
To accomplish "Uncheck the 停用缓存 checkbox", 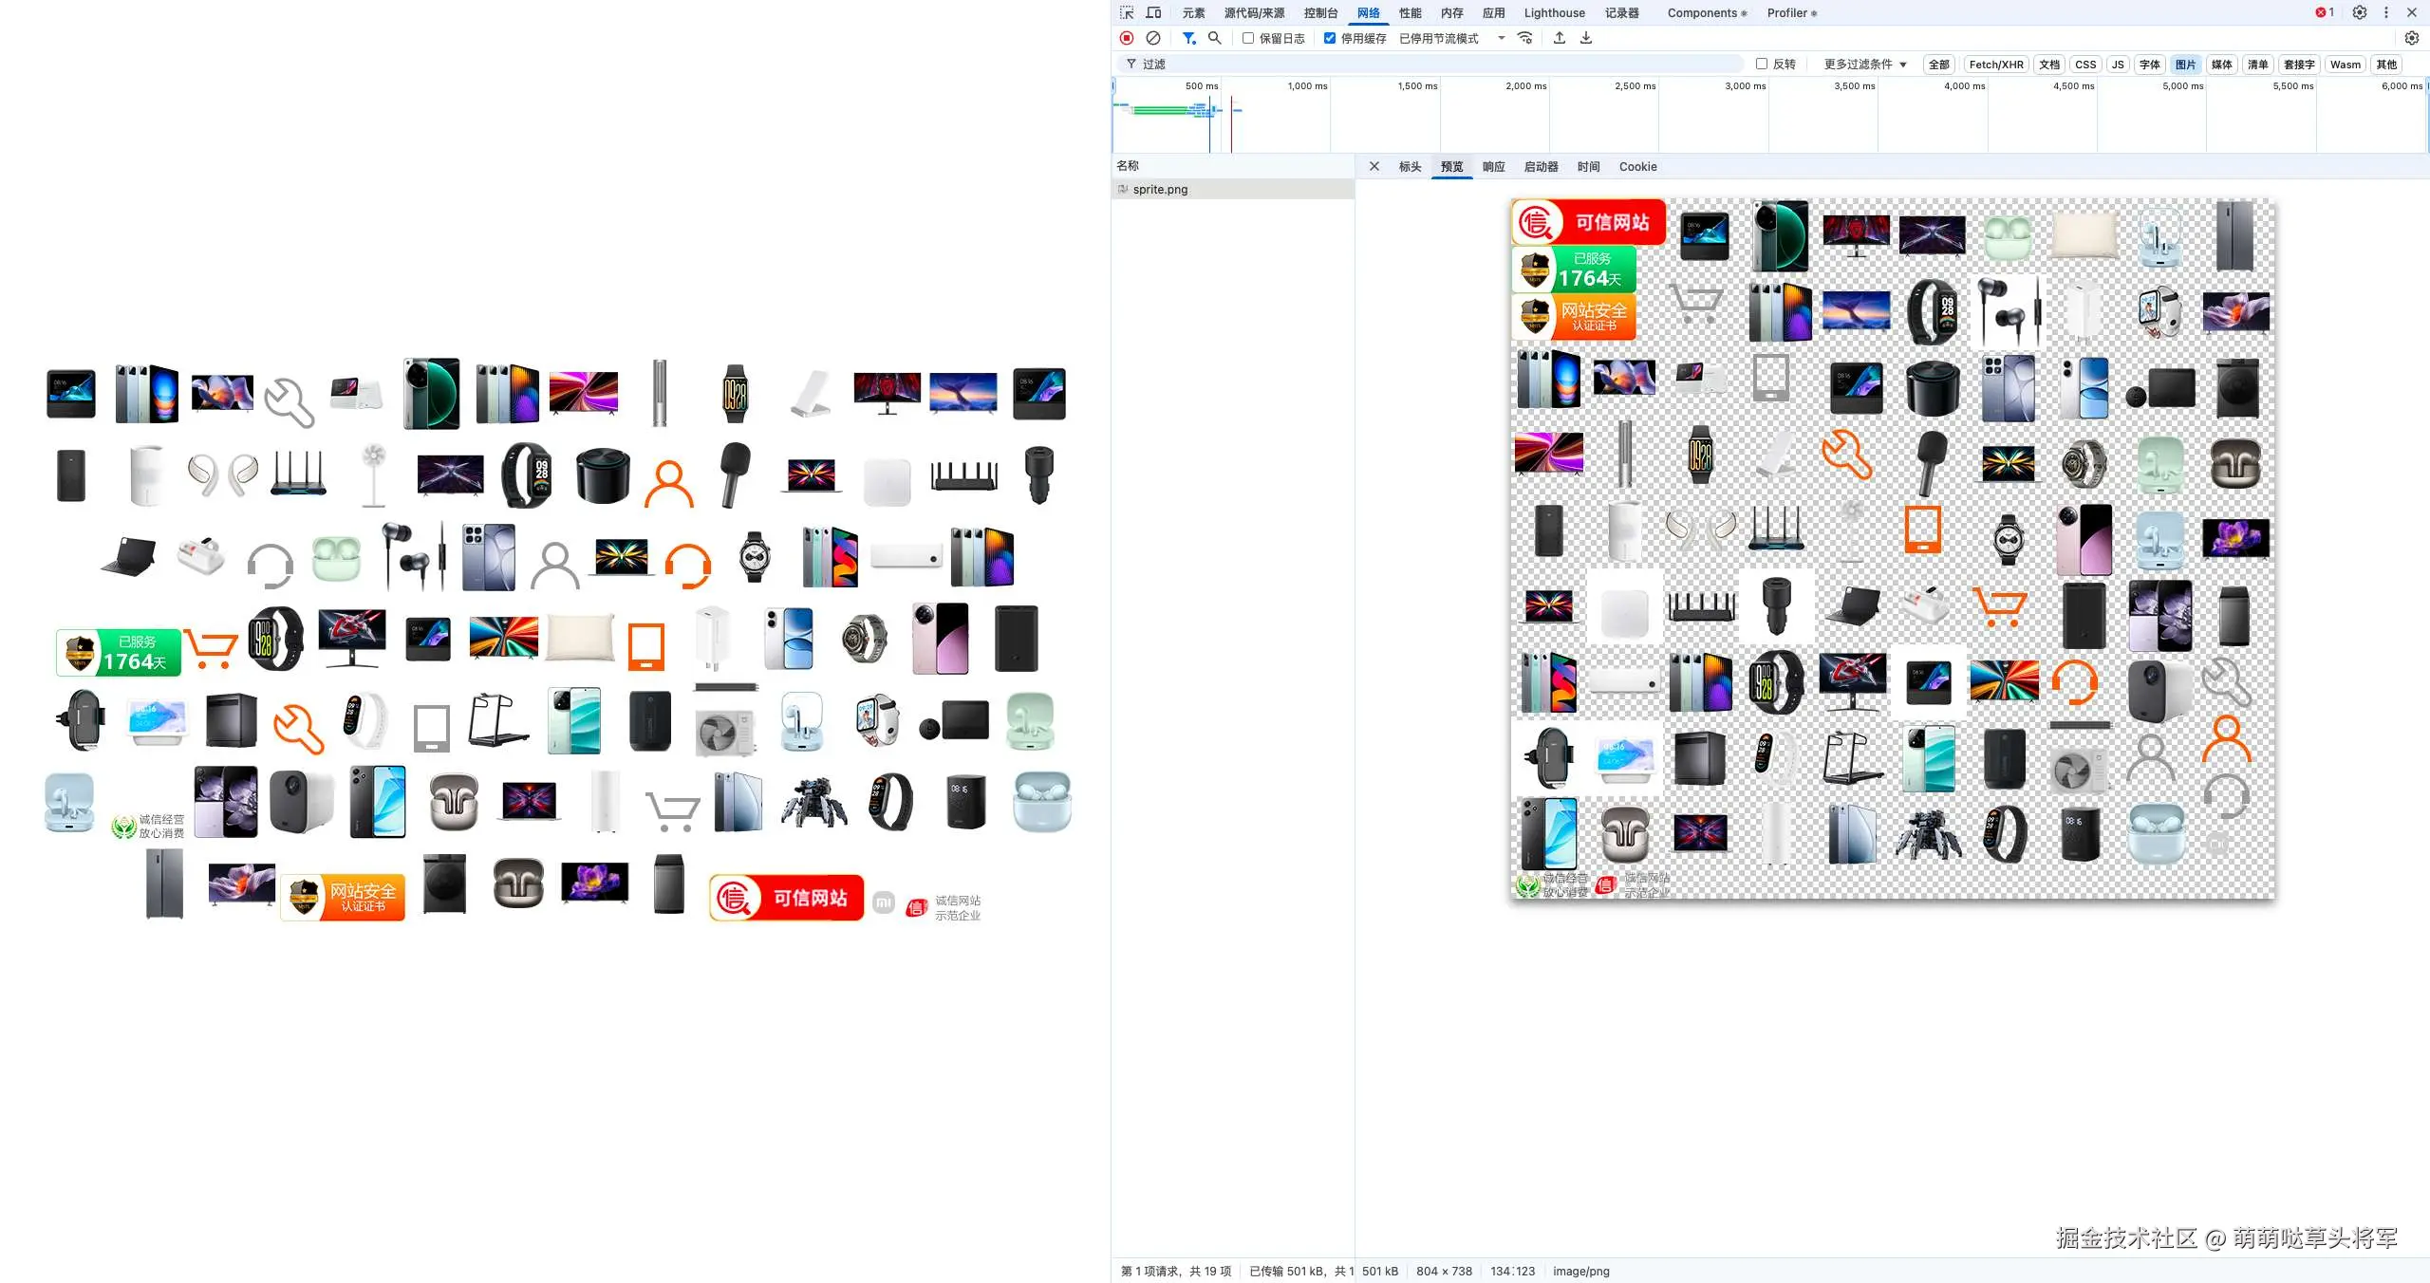I will pos(1330,39).
